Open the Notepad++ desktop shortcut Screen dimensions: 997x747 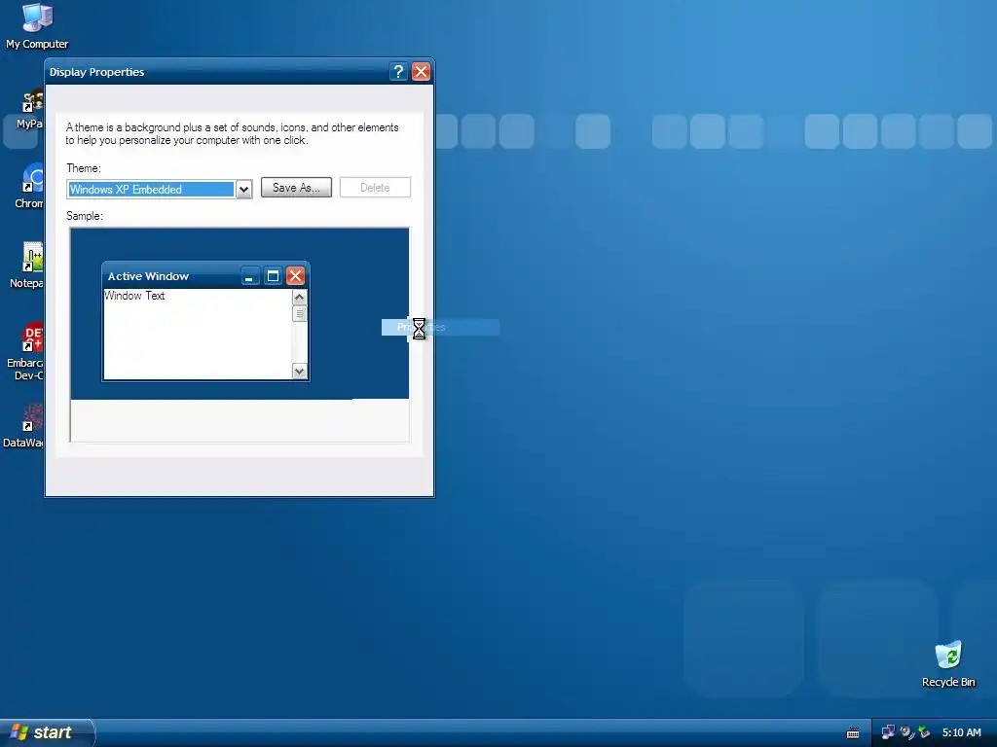pyautogui.click(x=28, y=266)
